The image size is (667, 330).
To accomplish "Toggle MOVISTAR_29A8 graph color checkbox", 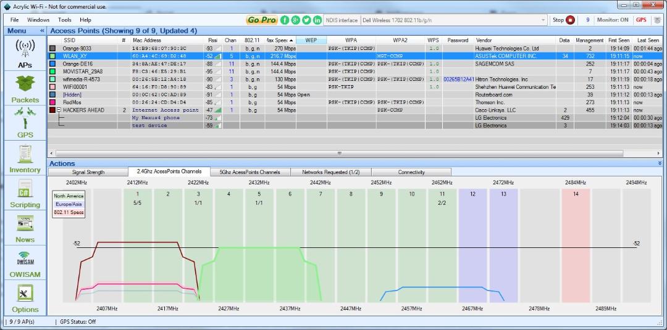I will click(x=52, y=72).
